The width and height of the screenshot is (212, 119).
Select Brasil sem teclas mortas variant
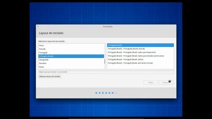click(x=140, y=63)
